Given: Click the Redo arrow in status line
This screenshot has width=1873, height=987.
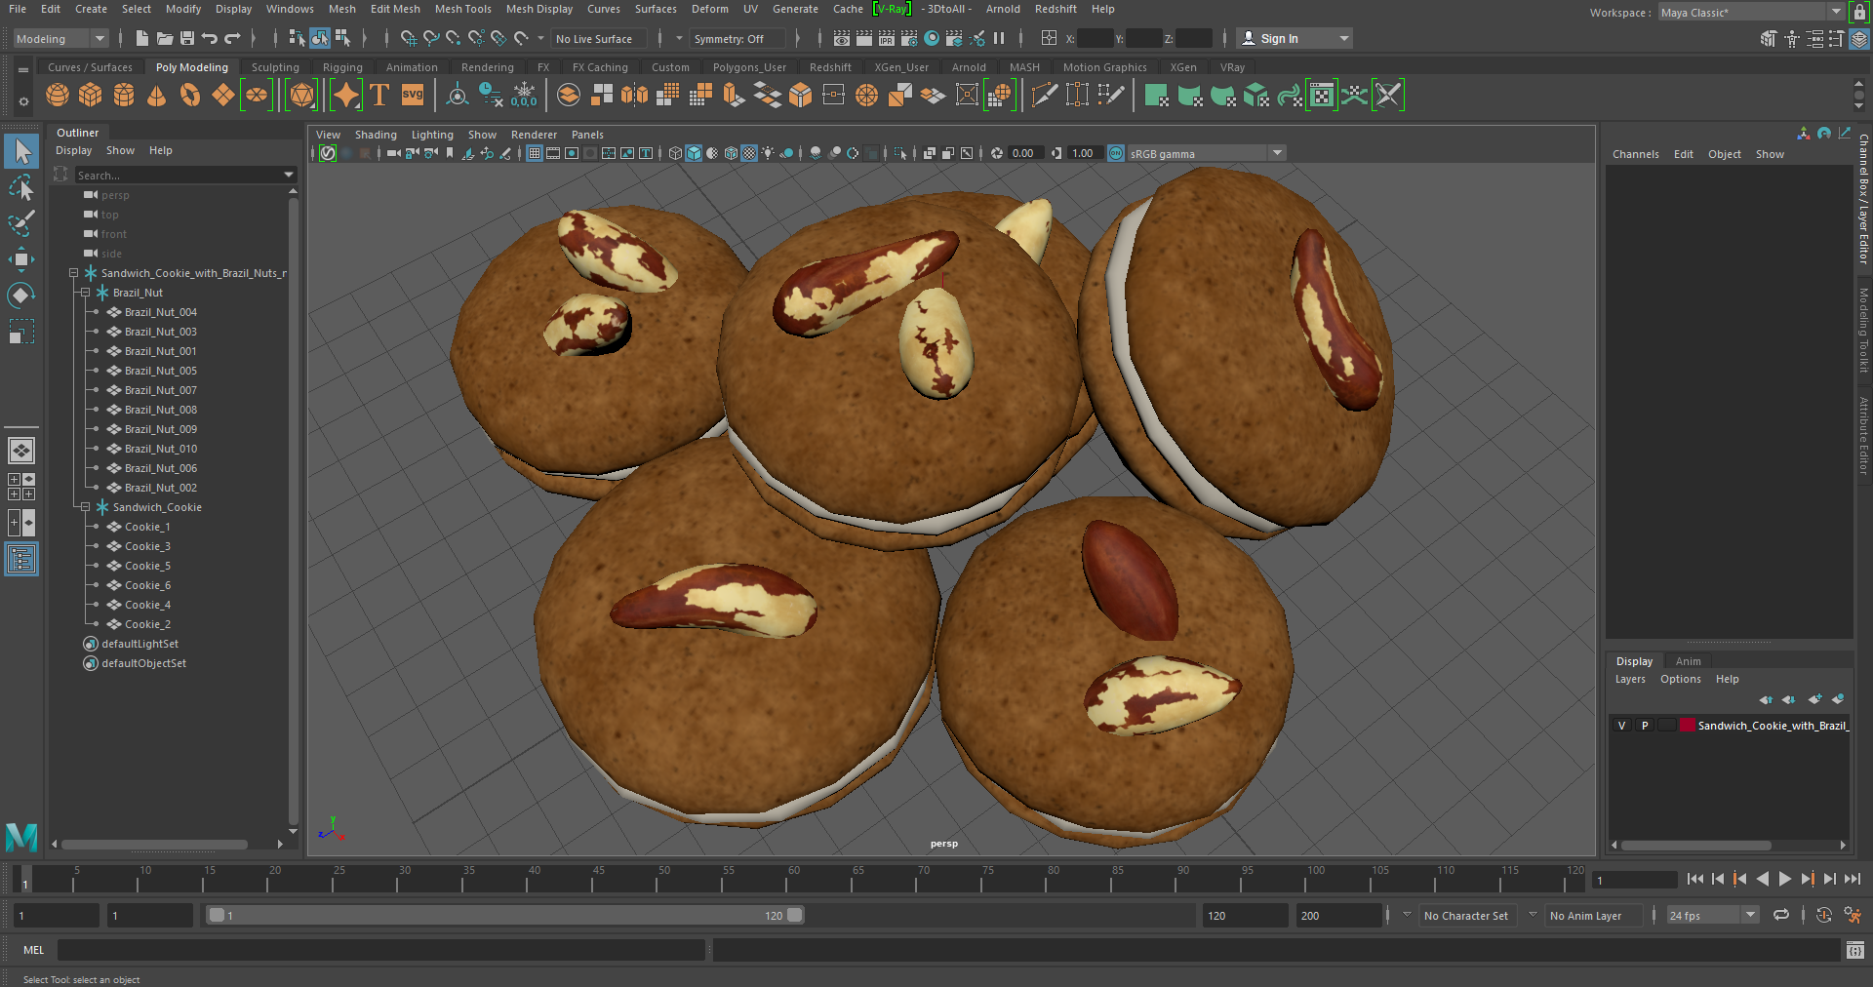Looking at the screenshot, I should click(x=232, y=38).
